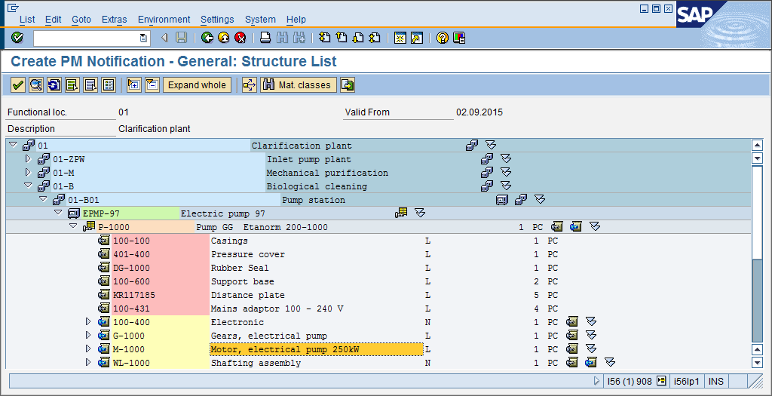
Task: Select the 401-400 Pressure cover item
Action: 131,255
